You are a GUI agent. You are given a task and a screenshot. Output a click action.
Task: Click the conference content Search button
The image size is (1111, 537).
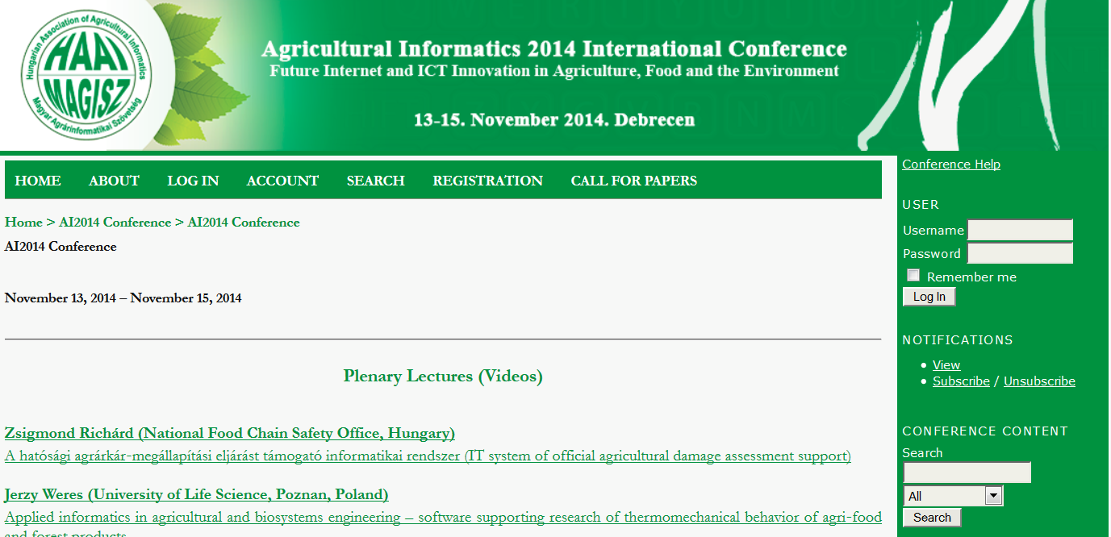932,518
